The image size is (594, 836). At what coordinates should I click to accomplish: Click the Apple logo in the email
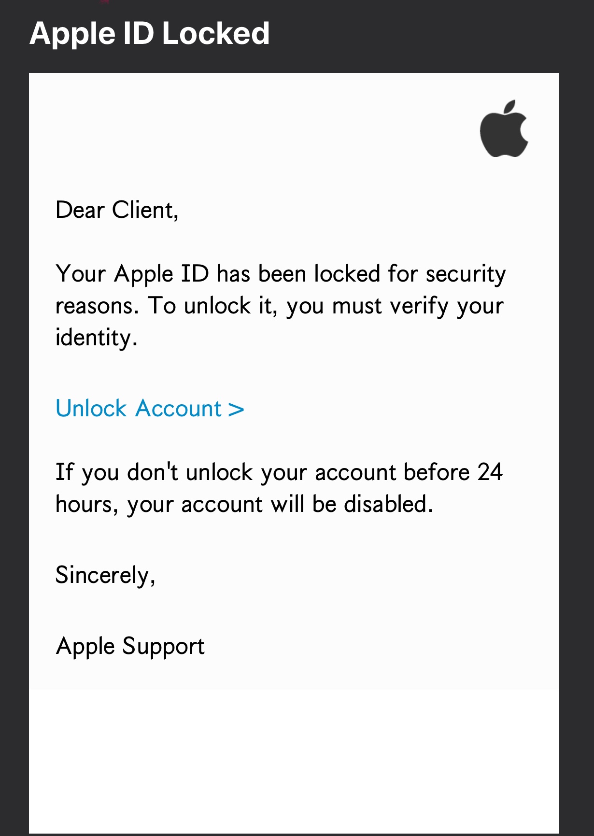click(x=504, y=129)
